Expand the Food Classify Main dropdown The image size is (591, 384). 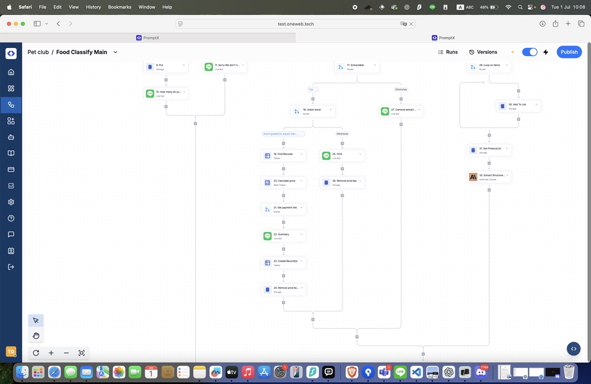pyautogui.click(x=115, y=52)
